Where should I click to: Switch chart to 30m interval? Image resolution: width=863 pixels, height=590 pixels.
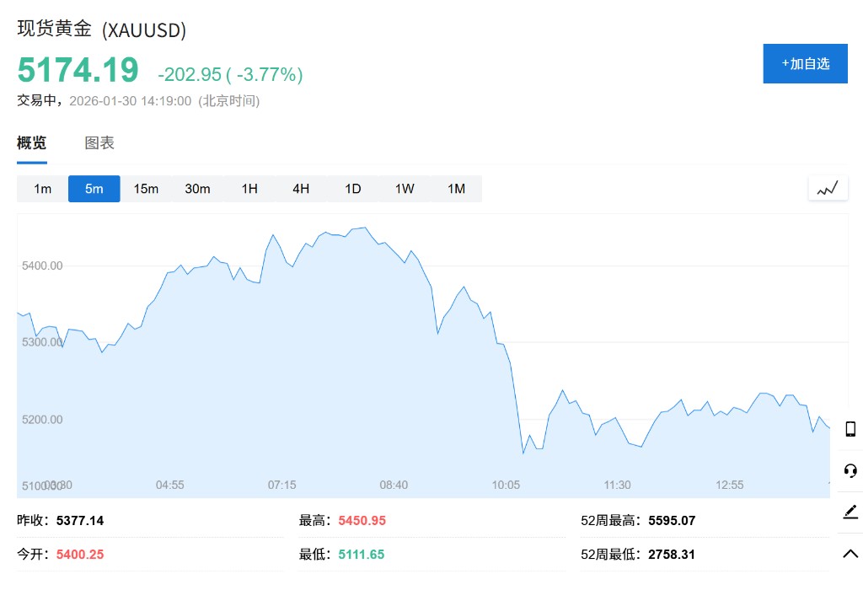point(197,189)
